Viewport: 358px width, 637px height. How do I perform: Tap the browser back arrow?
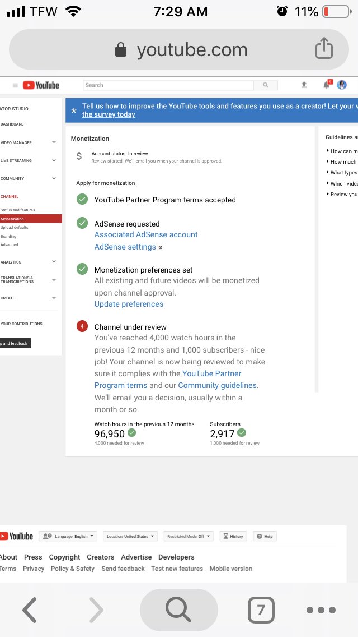[x=29, y=610]
